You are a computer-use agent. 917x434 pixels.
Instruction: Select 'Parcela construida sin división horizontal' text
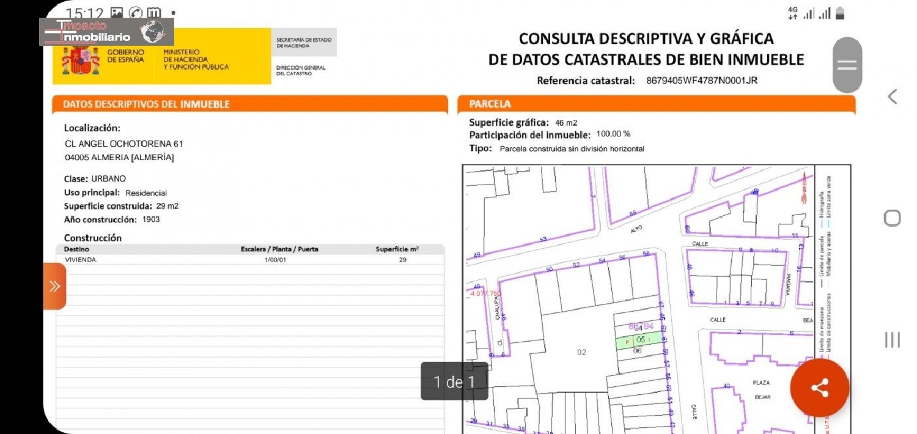pyautogui.click(x=572, y=149)
